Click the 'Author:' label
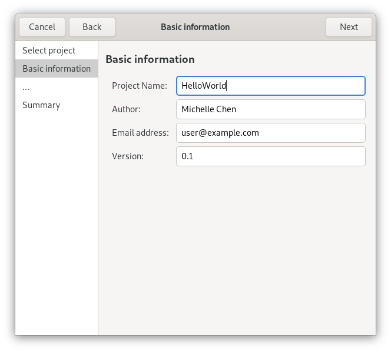391x352 pixels. (127, 109)
